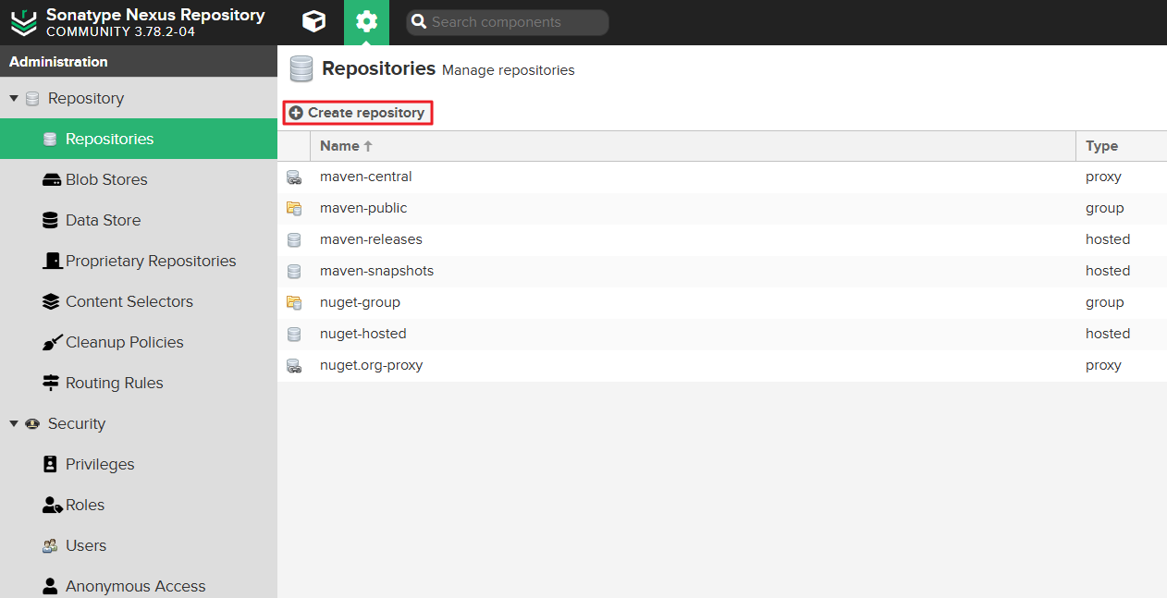1167x598 pixels.
Task: Sort by the Name column header
Action: [693, 146]
